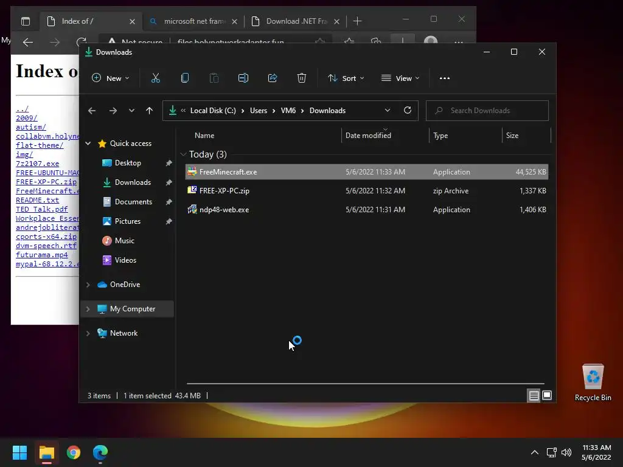Click futurama.mp4 link in browser

[42, 255]
